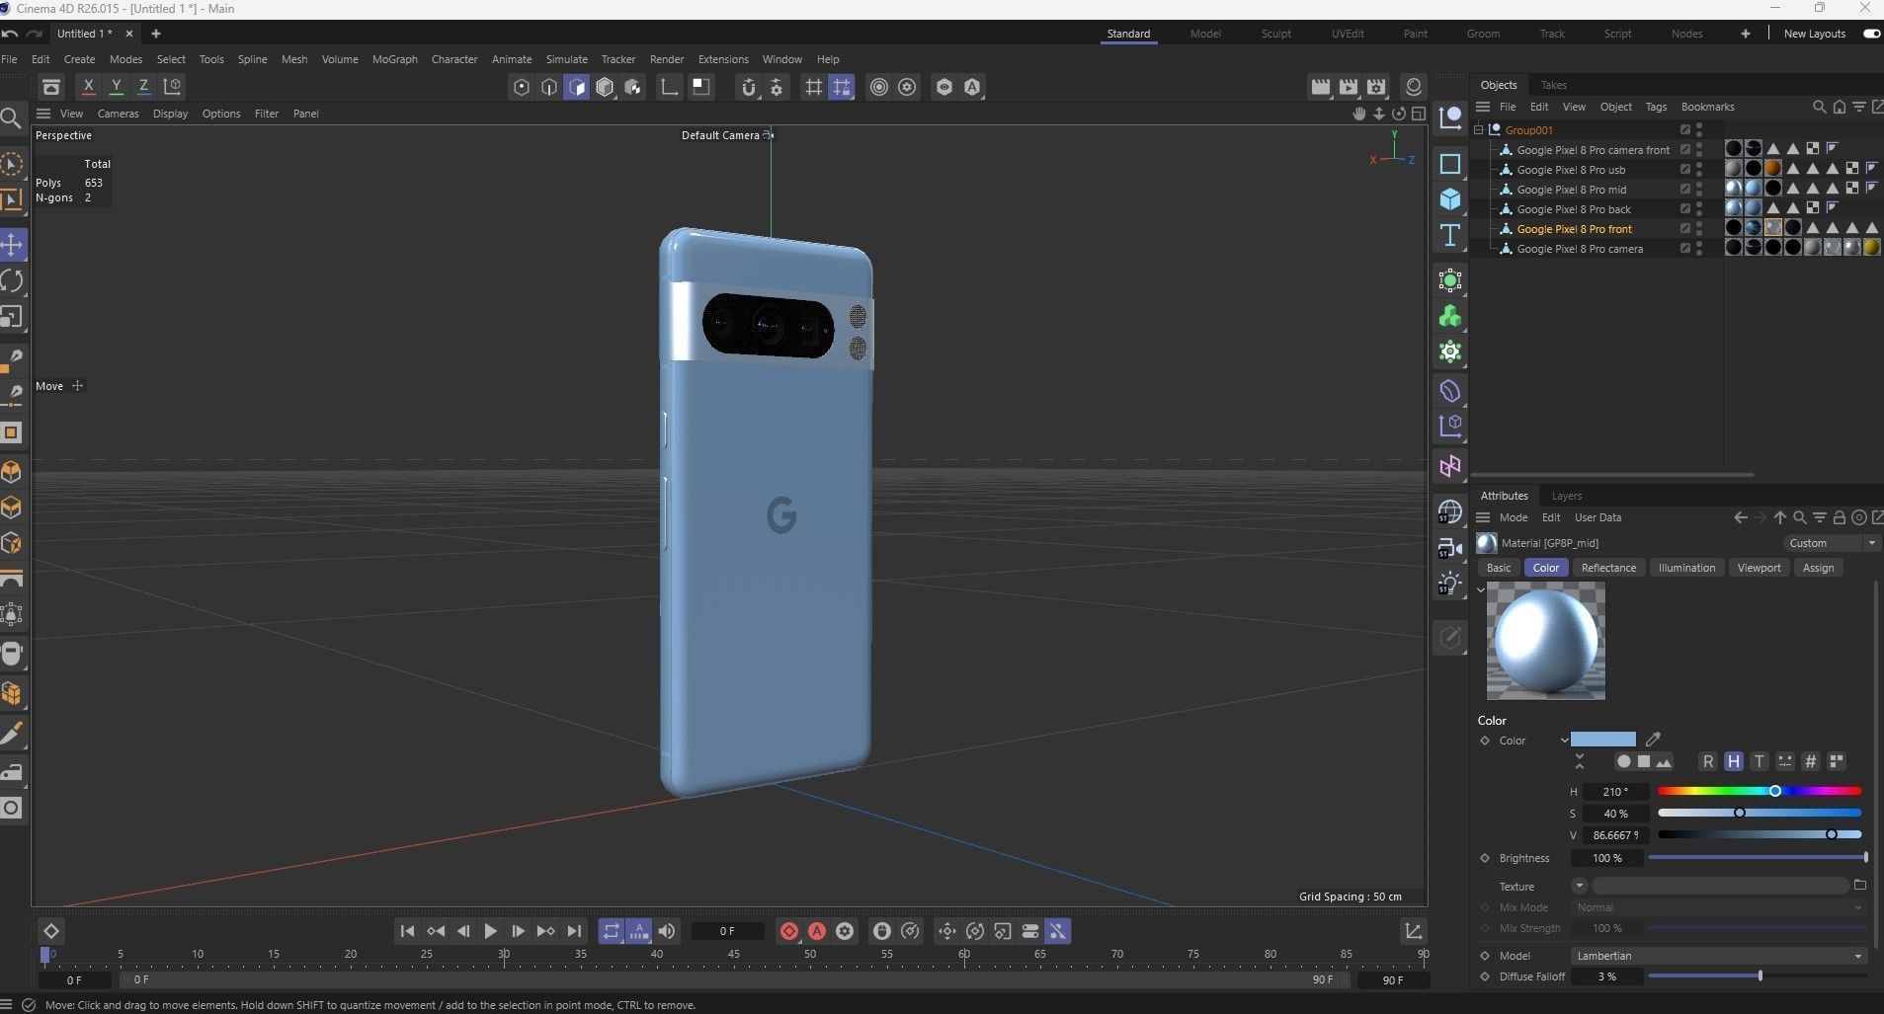This screenshot has height=1014, width=1884.
Task: Collapse the Group001 tree node
Action: (x=1479, y=130)
